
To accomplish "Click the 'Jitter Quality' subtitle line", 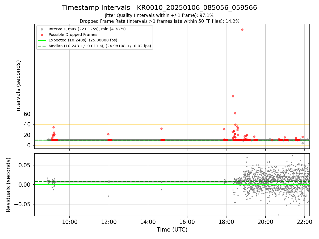I will [x=159, y=16].
